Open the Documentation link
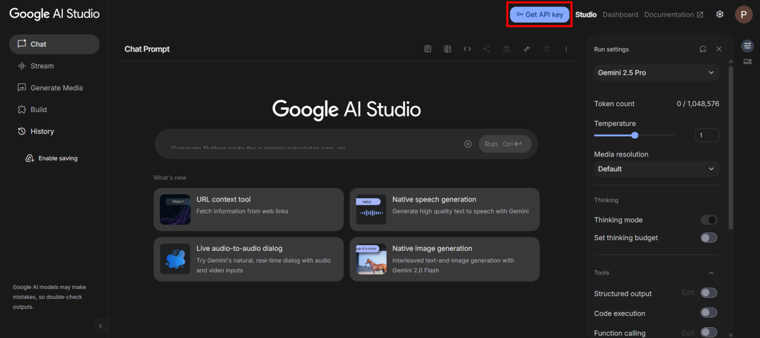The height and width of the screenshot is (338, 760). (x=673, y=14)
